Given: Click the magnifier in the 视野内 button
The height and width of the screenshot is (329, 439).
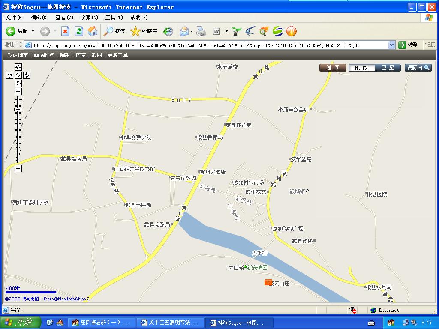Looking at the screenshot, I should [x=427, y=67].
